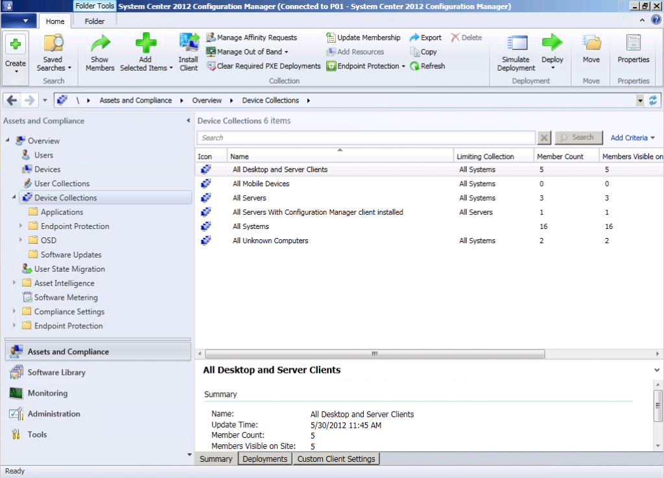Open the Add Criteria dropdown
Screen dimensions: 664x478
pos(633,137)
